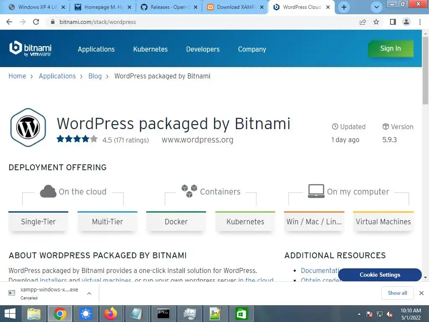
Task: Click the share page icon in address bar
Action: click(363, 22)
